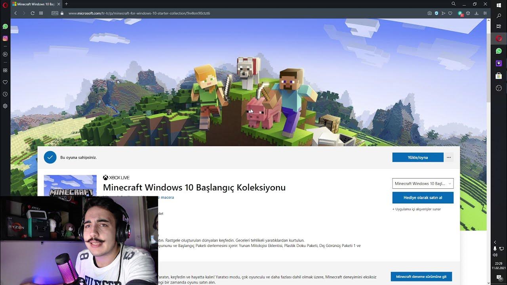Click the ownership checkmark circle icon
Viewport: 507px width, 285px height.
[50, 158]
